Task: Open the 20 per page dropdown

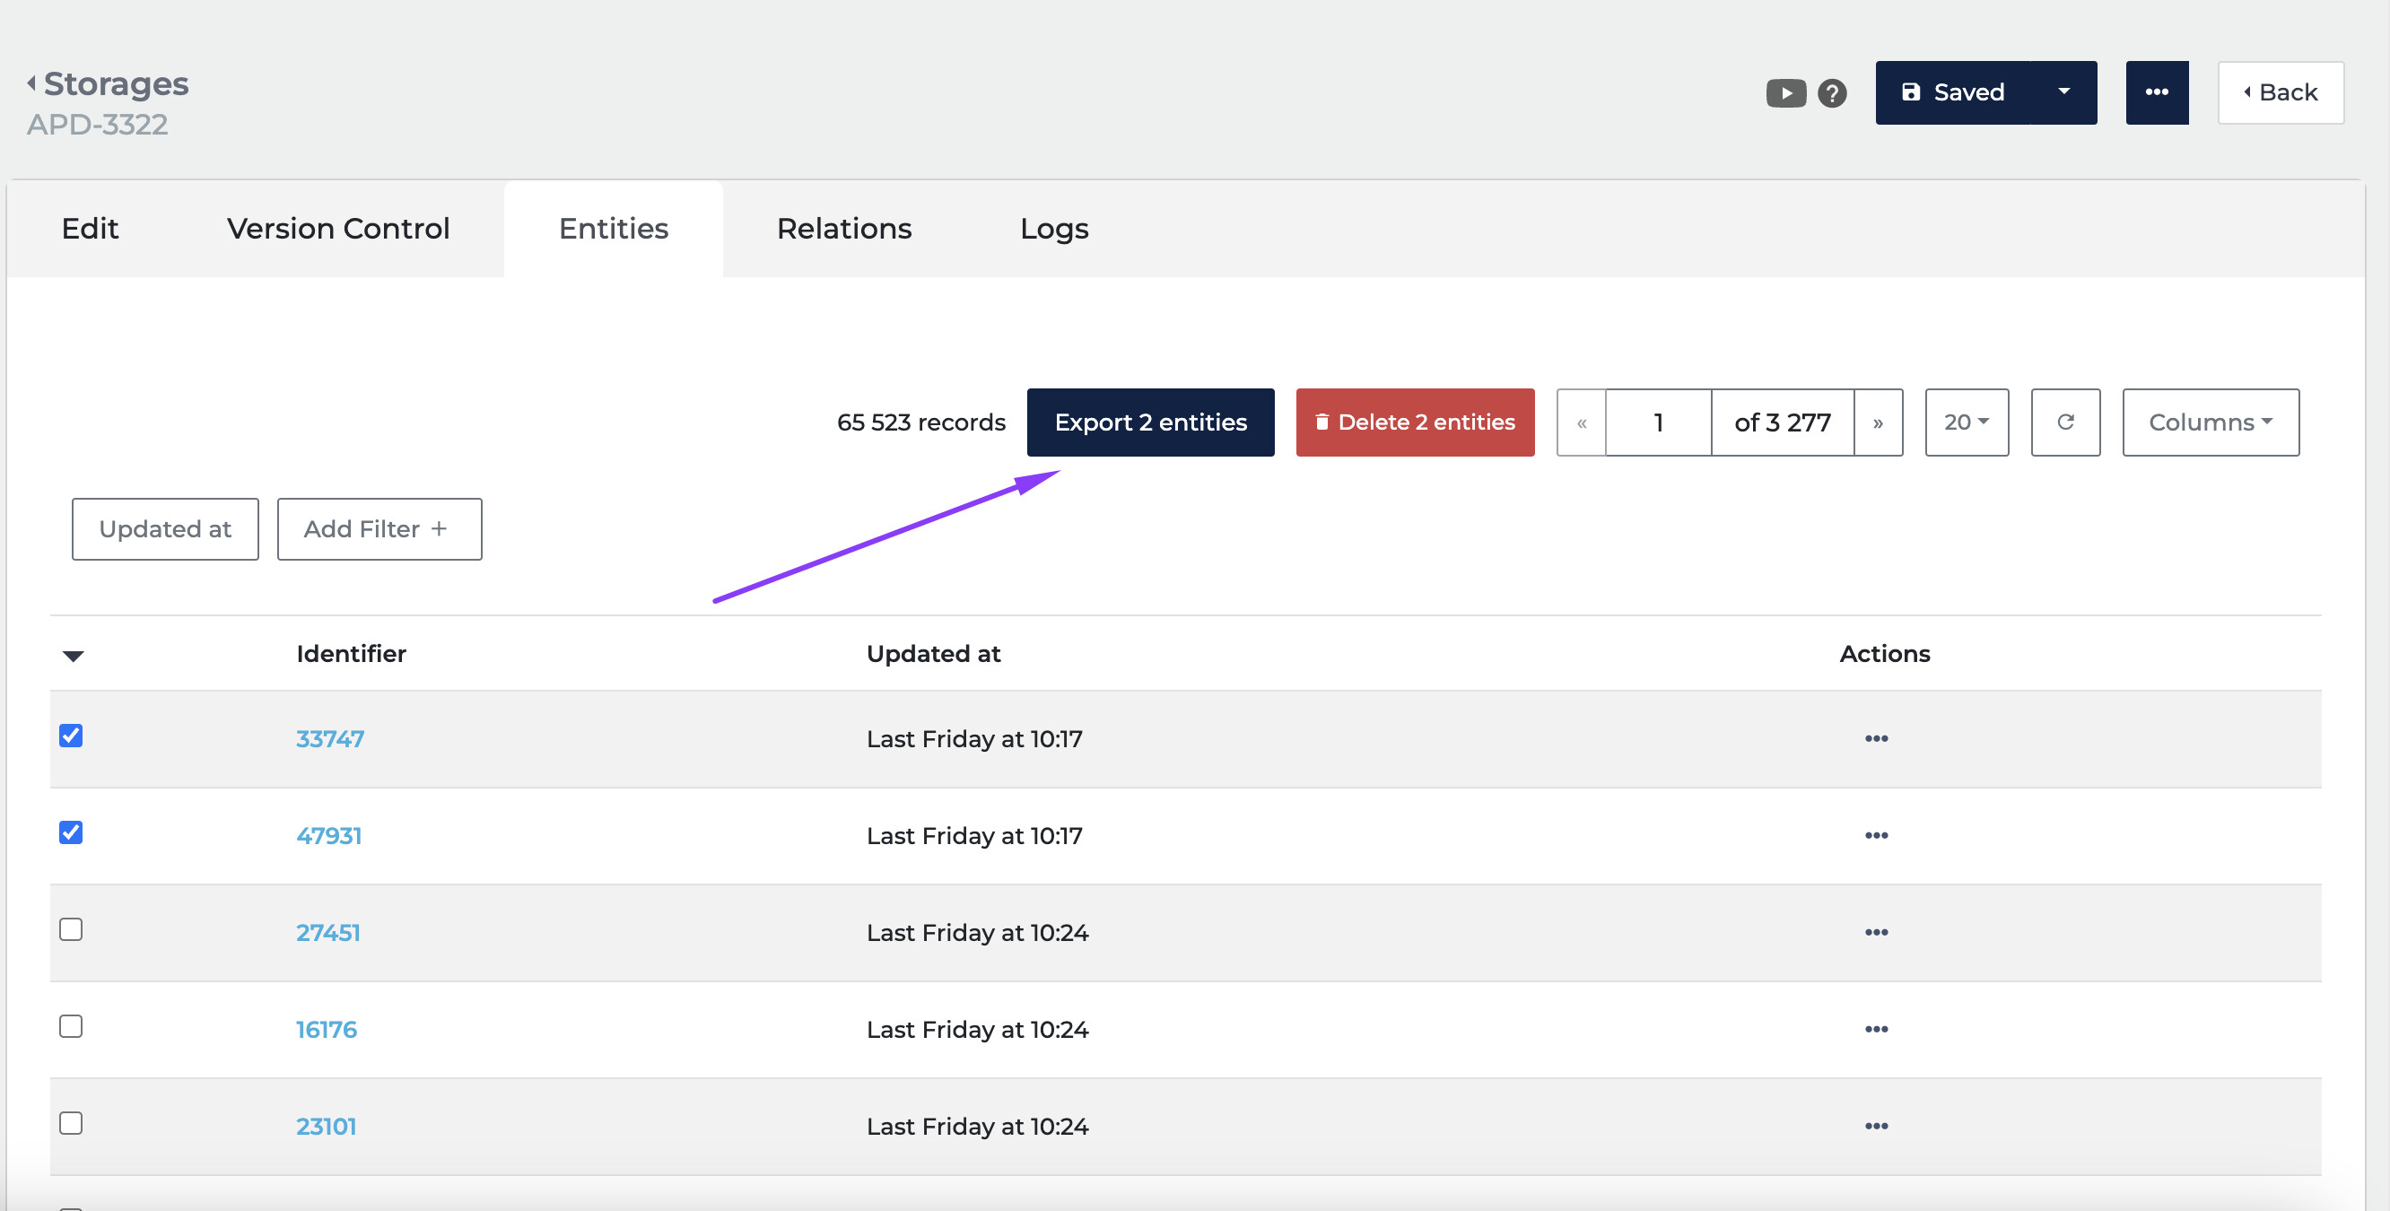Action: pos(1966,423)
